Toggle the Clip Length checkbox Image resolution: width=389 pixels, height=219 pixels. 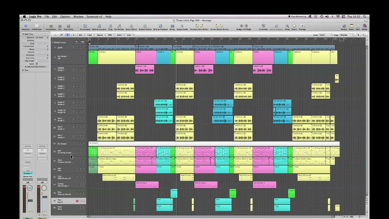pyautogui.click(x=36, y=61)
